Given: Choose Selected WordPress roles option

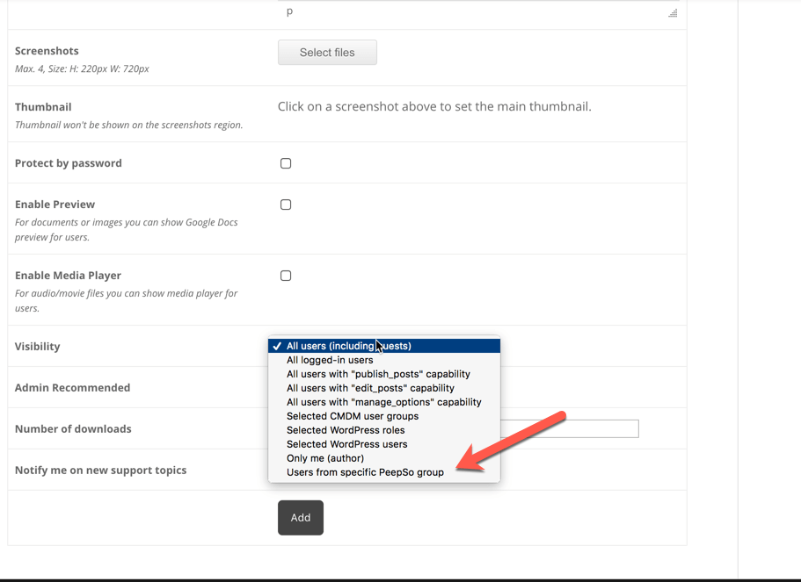Looking at the screenshot, I should (x=346, y=430).
